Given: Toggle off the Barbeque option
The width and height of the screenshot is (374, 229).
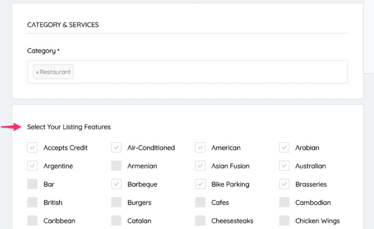Looking at the screenshot, I should point(116,184).
